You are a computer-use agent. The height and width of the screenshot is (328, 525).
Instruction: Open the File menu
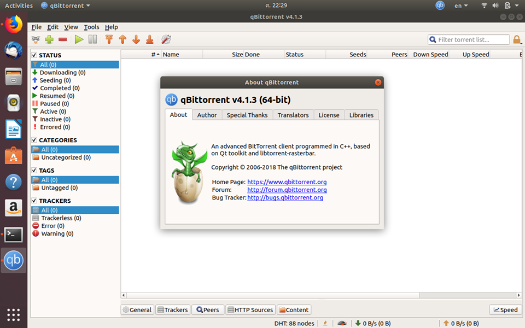[37, 27]
